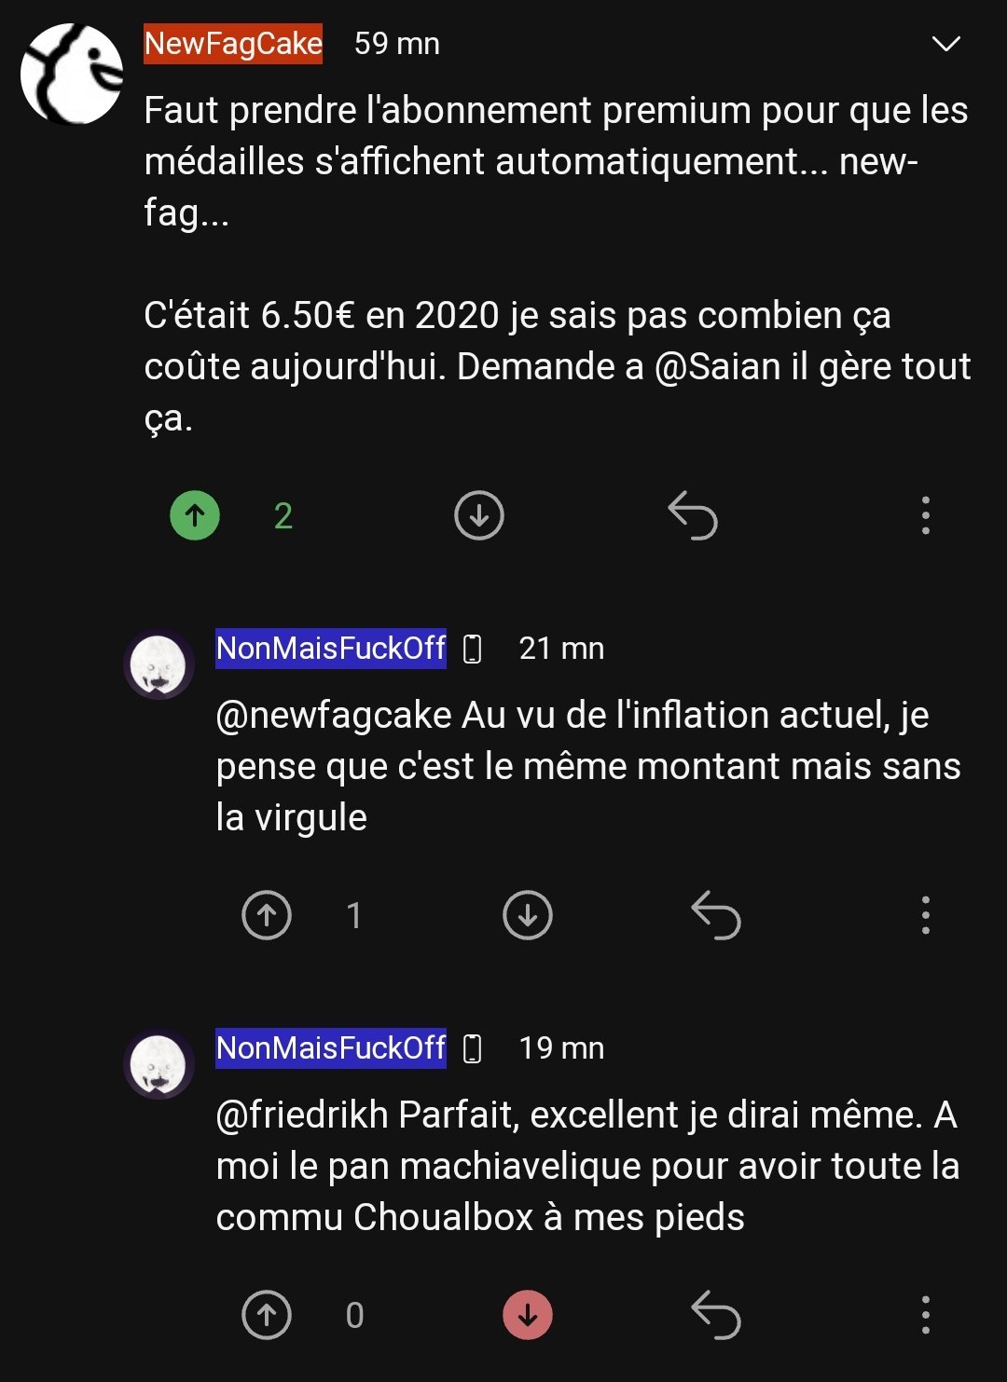The image size is (1007, 1382).
Task: Toggle the green upvote on NewFagCake's comment
Action: [x=195, y=515]
